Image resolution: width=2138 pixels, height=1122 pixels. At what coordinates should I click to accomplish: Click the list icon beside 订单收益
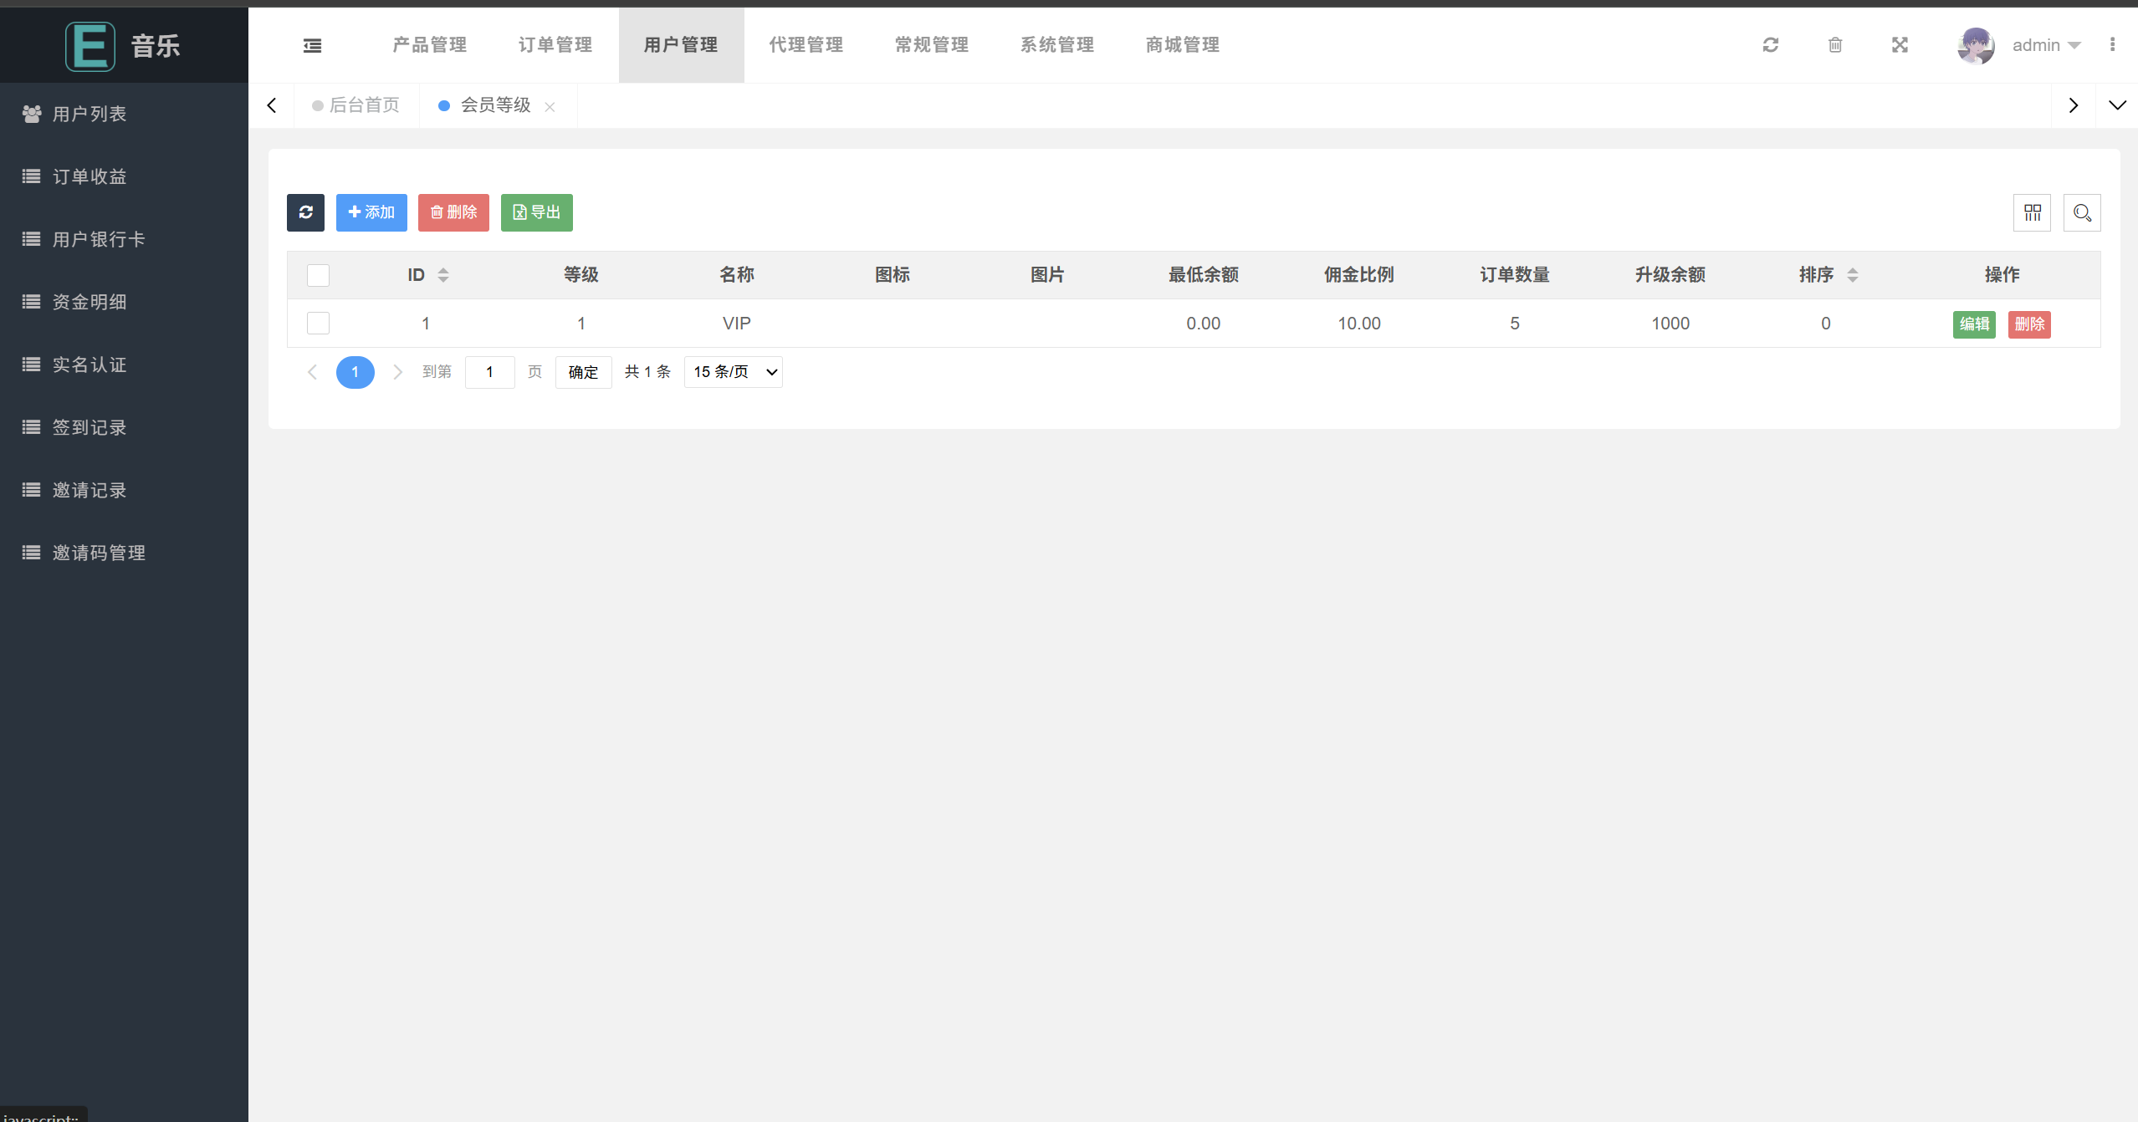(31, 176)
